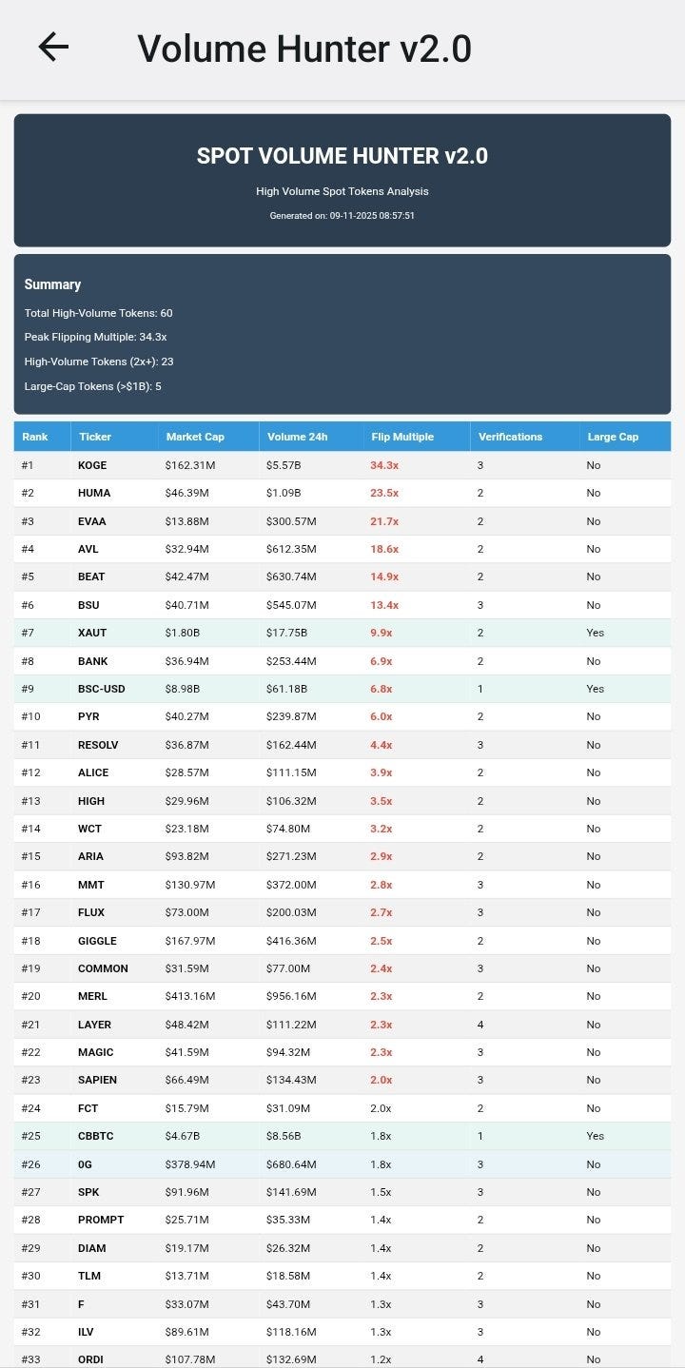This screenshot has width=685, height=1368.
Task: Click the 34.3x peak flip multiple value
Action: 383,465
